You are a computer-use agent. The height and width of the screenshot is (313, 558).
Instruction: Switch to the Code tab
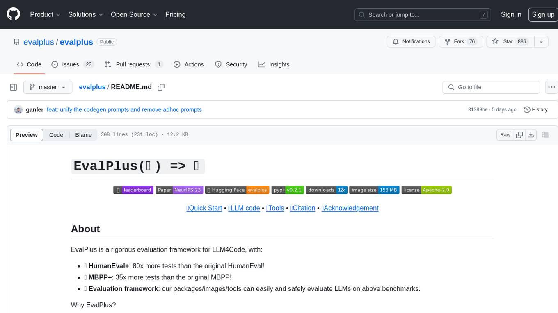pos(29,64)
